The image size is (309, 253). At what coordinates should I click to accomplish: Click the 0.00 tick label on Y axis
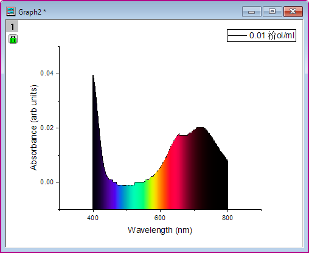tap(47, 182)
